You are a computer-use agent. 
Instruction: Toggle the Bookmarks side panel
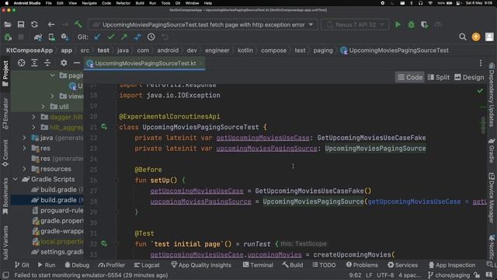5,196
